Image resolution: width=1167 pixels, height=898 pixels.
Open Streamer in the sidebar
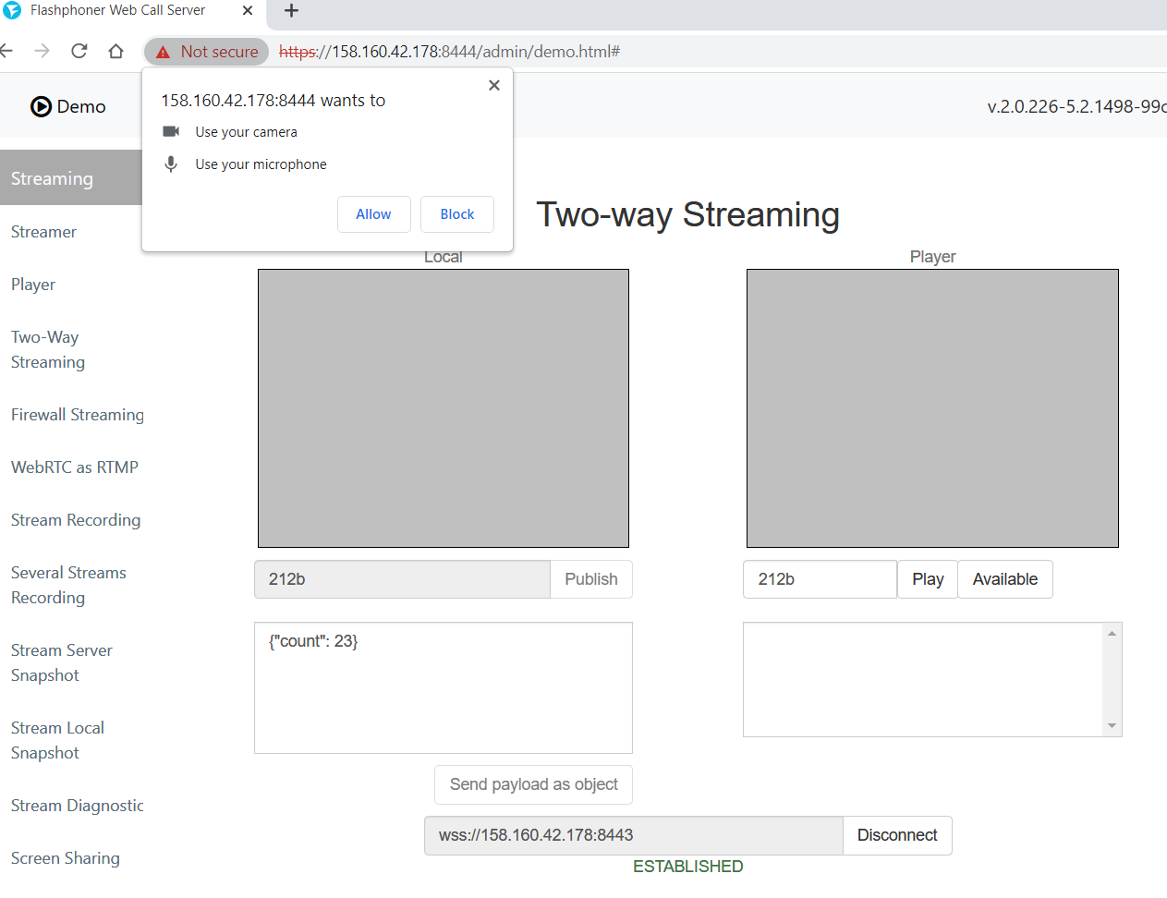(x=43, y=232)
